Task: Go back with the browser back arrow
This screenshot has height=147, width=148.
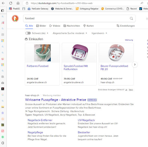Action: 3,3
